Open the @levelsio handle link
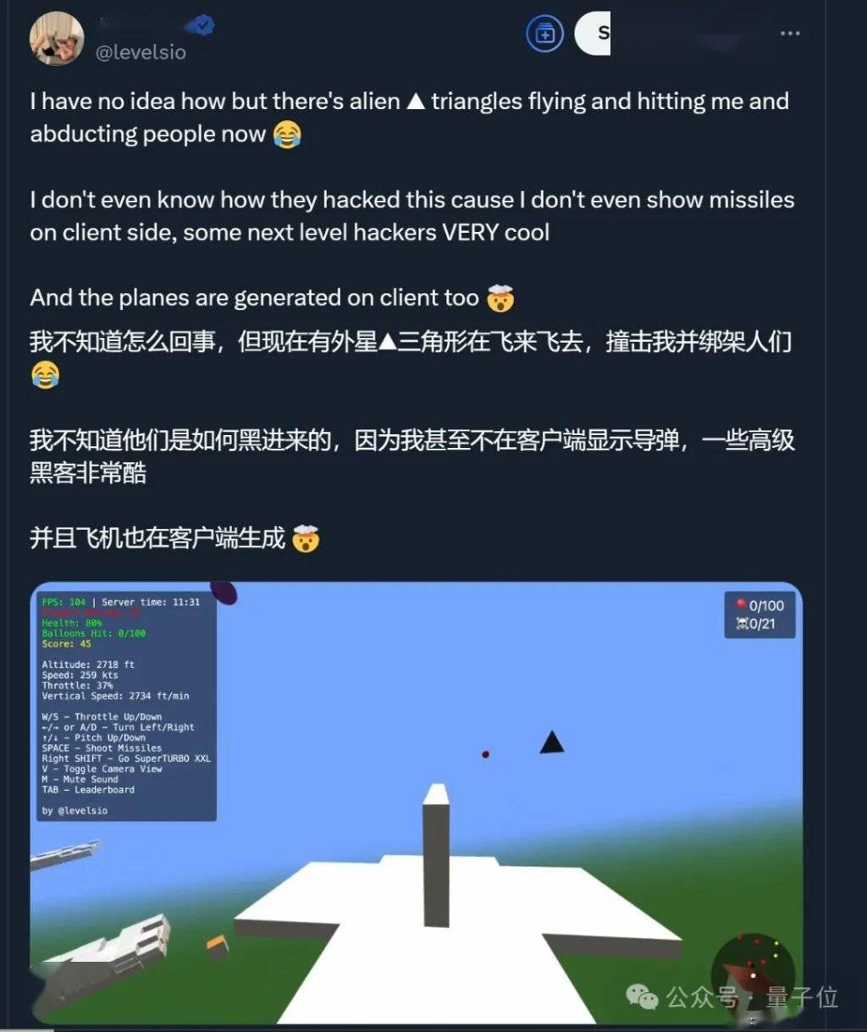 (141, 52)
